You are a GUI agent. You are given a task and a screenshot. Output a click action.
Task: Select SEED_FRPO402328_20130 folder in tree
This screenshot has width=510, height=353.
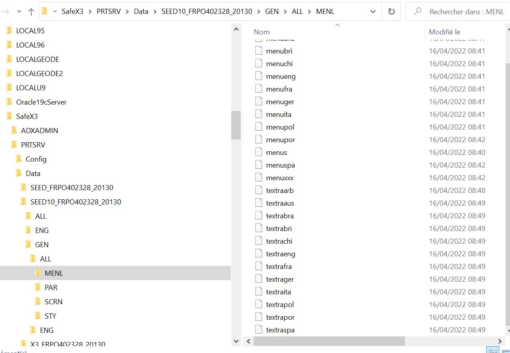pos(72,188)
